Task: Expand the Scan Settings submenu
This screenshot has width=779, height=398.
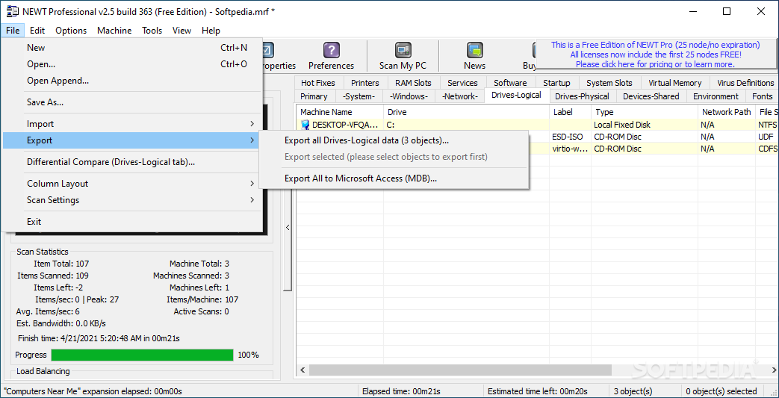Action: [131, 199]
